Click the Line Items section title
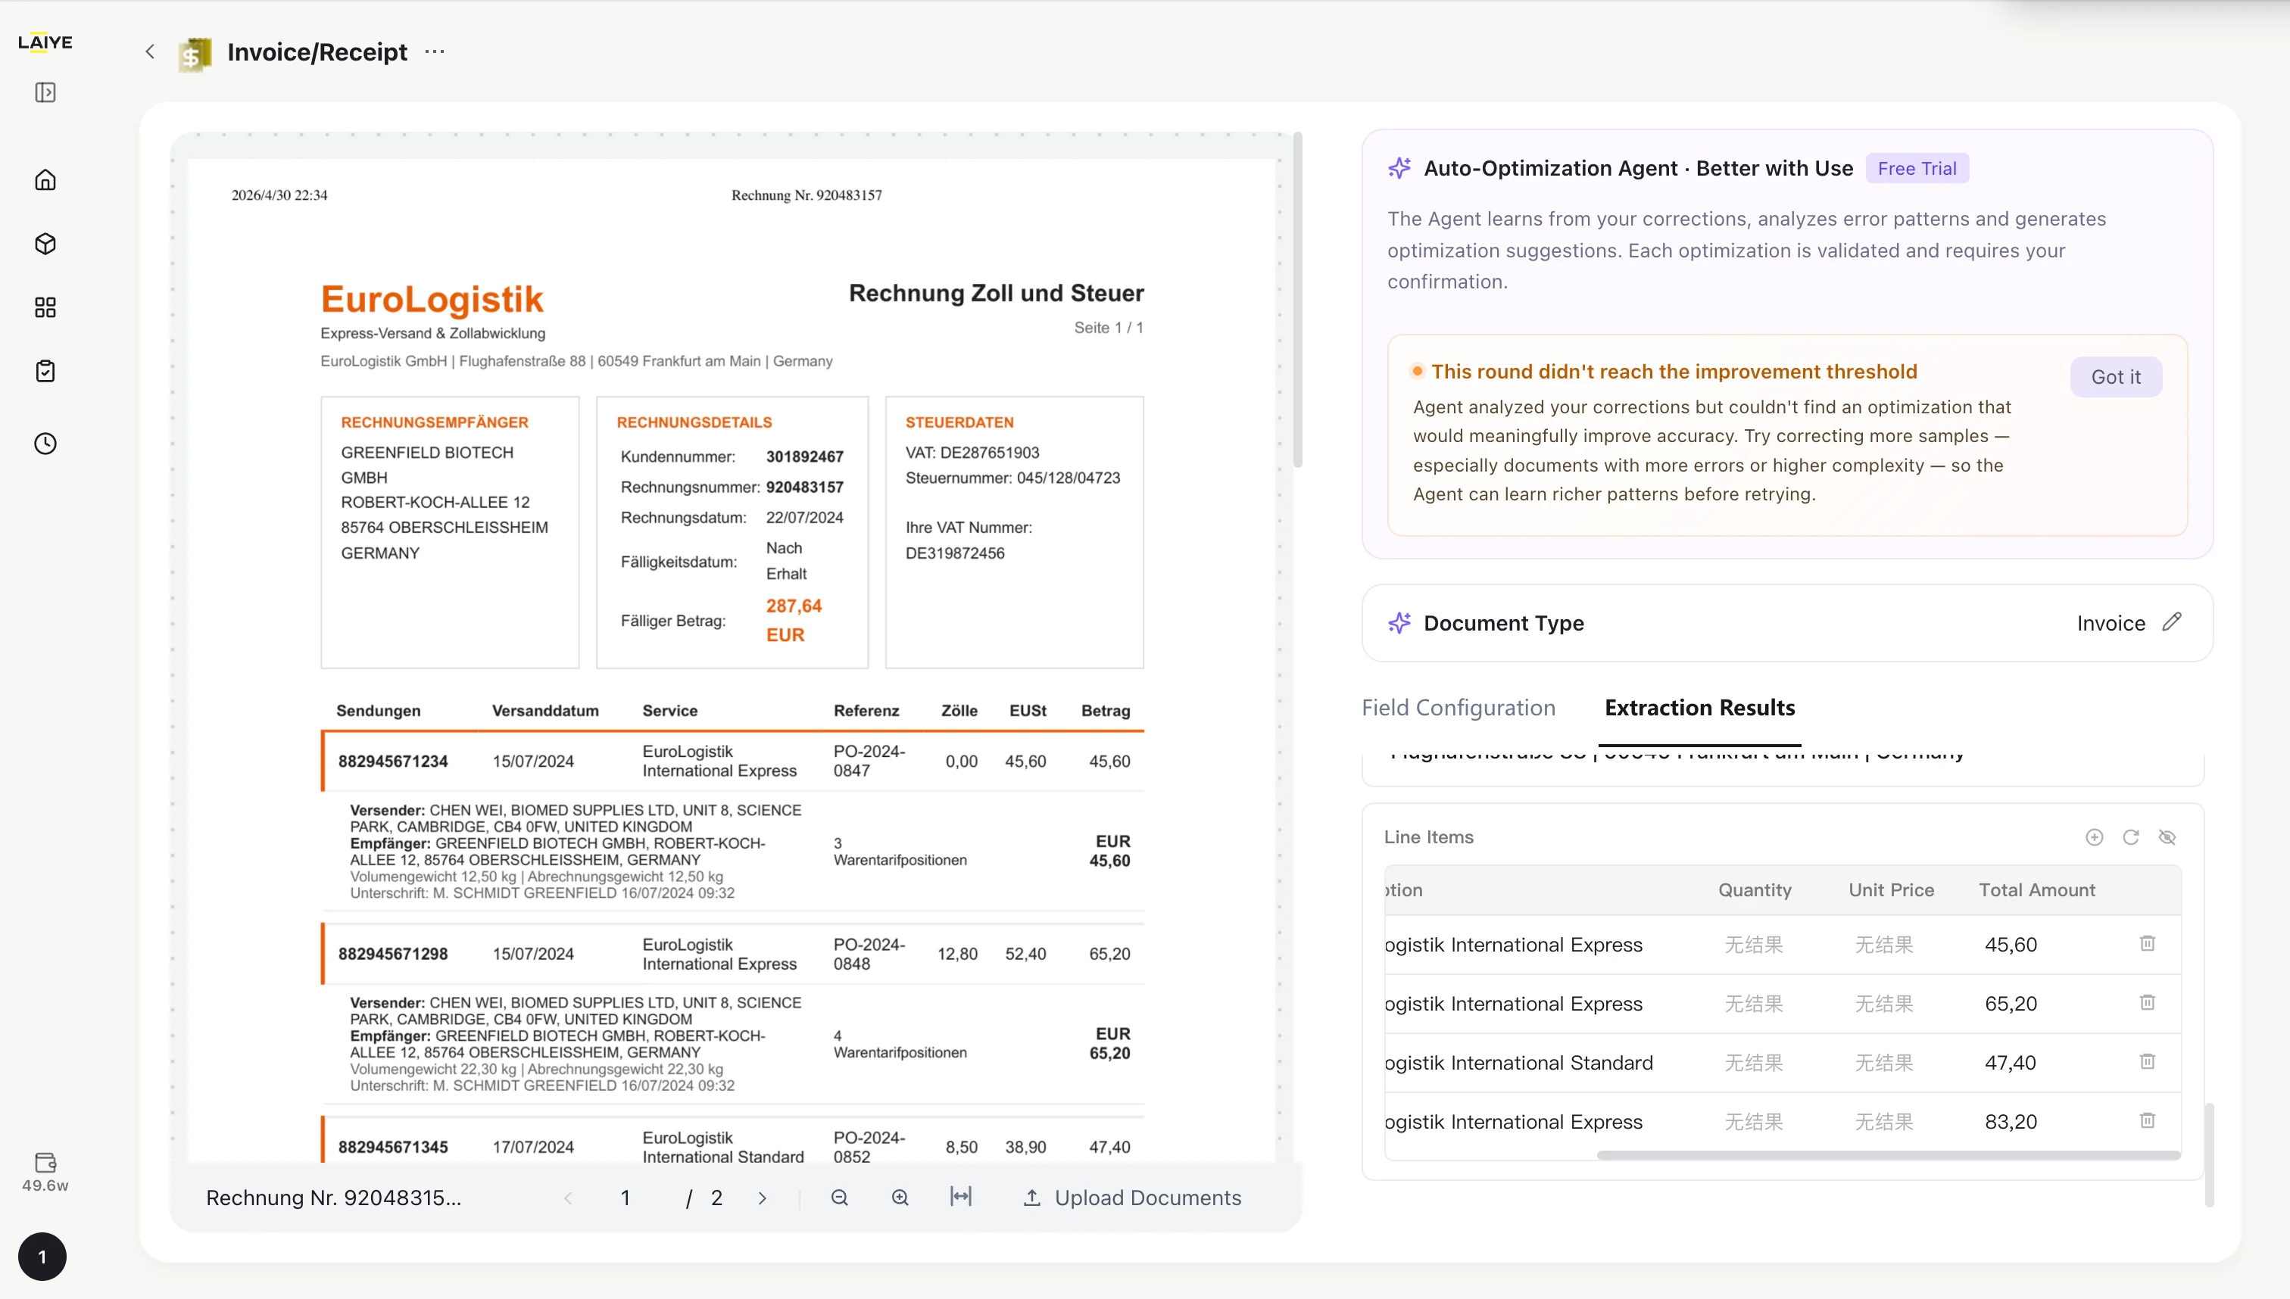 tap(1428, 837)
